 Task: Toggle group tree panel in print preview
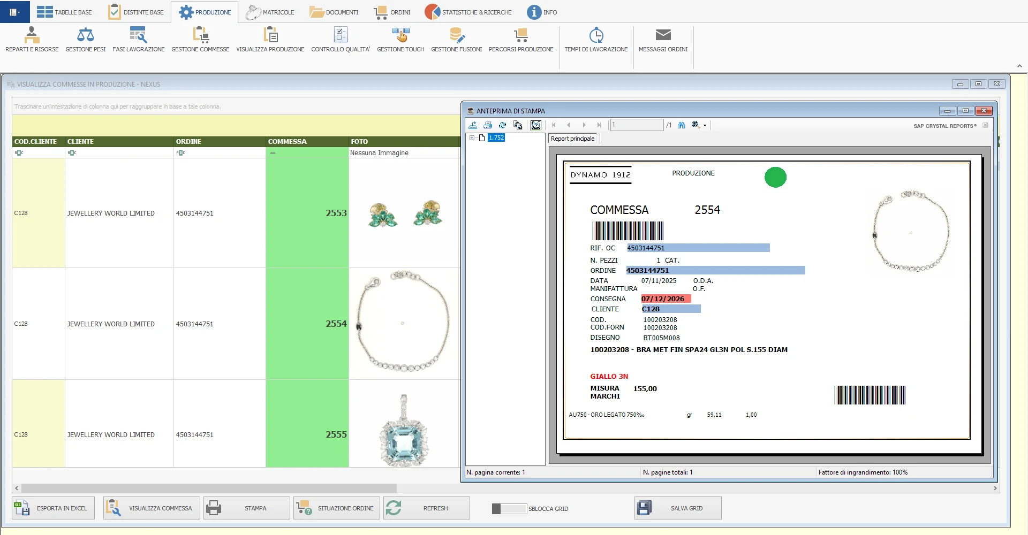tap(536, 125)
